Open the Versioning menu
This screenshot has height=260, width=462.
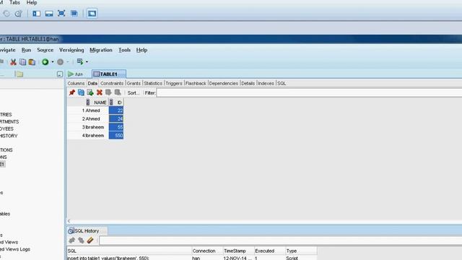point(71,50)
